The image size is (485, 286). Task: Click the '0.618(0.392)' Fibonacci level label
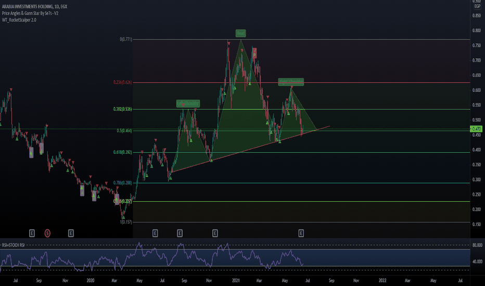(122, 152)
